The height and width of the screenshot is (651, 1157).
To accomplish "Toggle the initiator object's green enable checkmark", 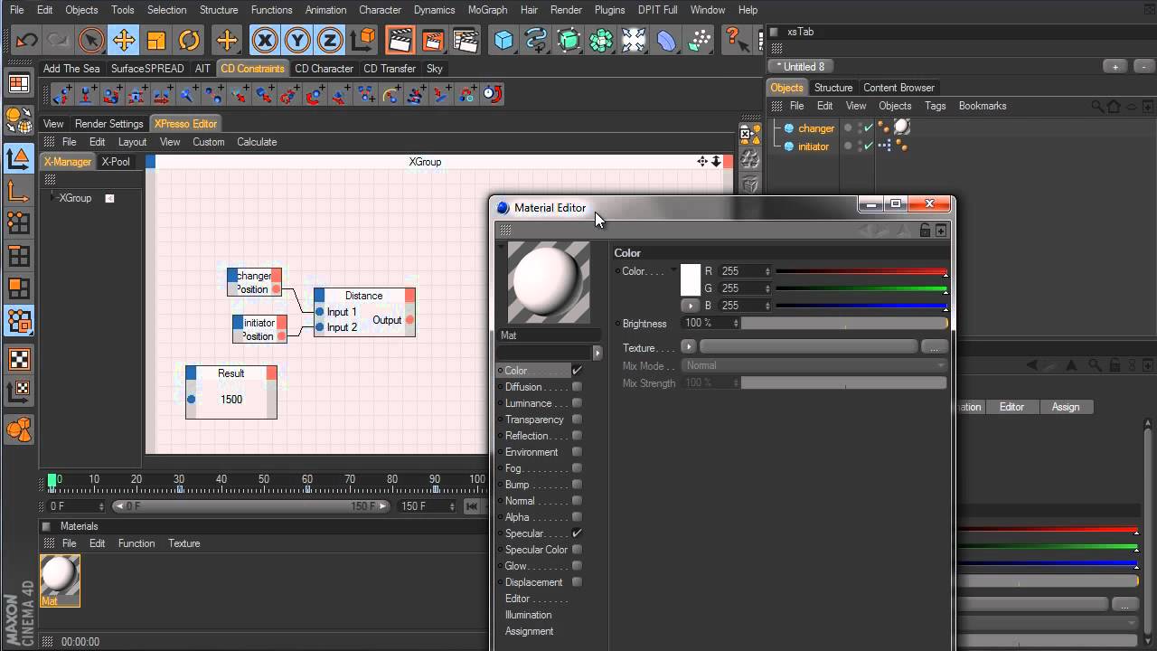I will (x=869, y=146).
